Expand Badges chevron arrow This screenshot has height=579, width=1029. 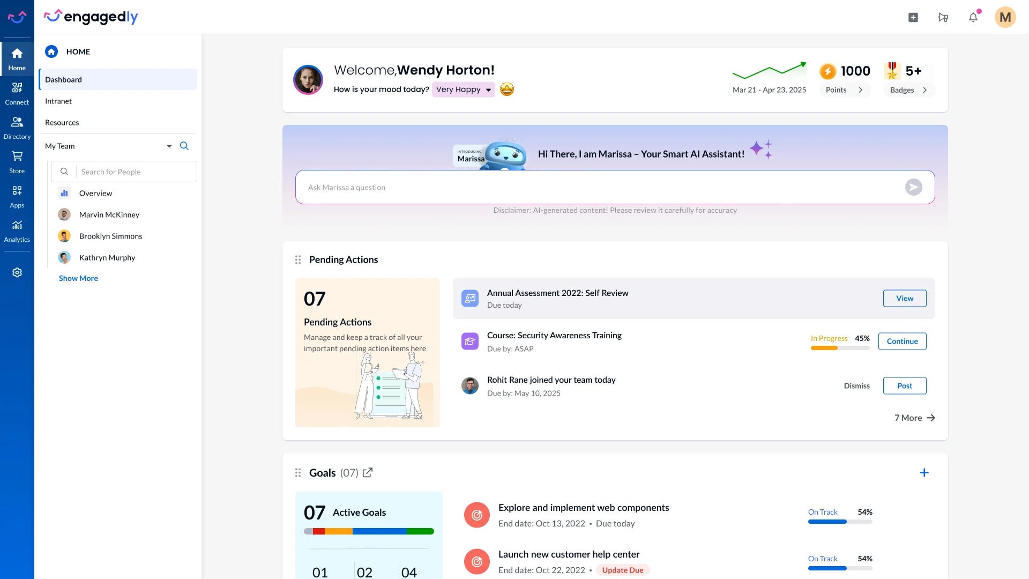(924, 90)
